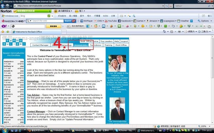
Task: Click the YouTube toolbar shortcut
Action: pyautogui.click(x=111, y=21)
